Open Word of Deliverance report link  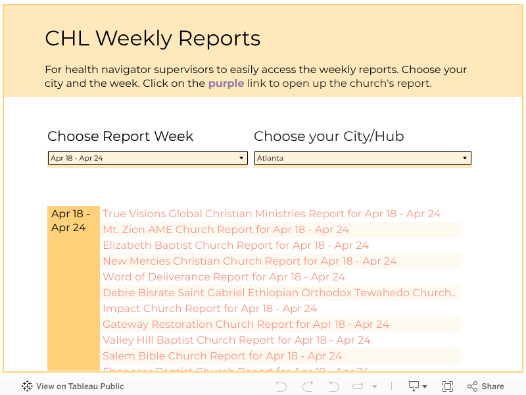click(x=224, y=277)
